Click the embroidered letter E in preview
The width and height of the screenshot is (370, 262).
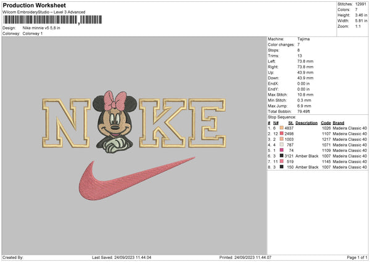[207, 123]
